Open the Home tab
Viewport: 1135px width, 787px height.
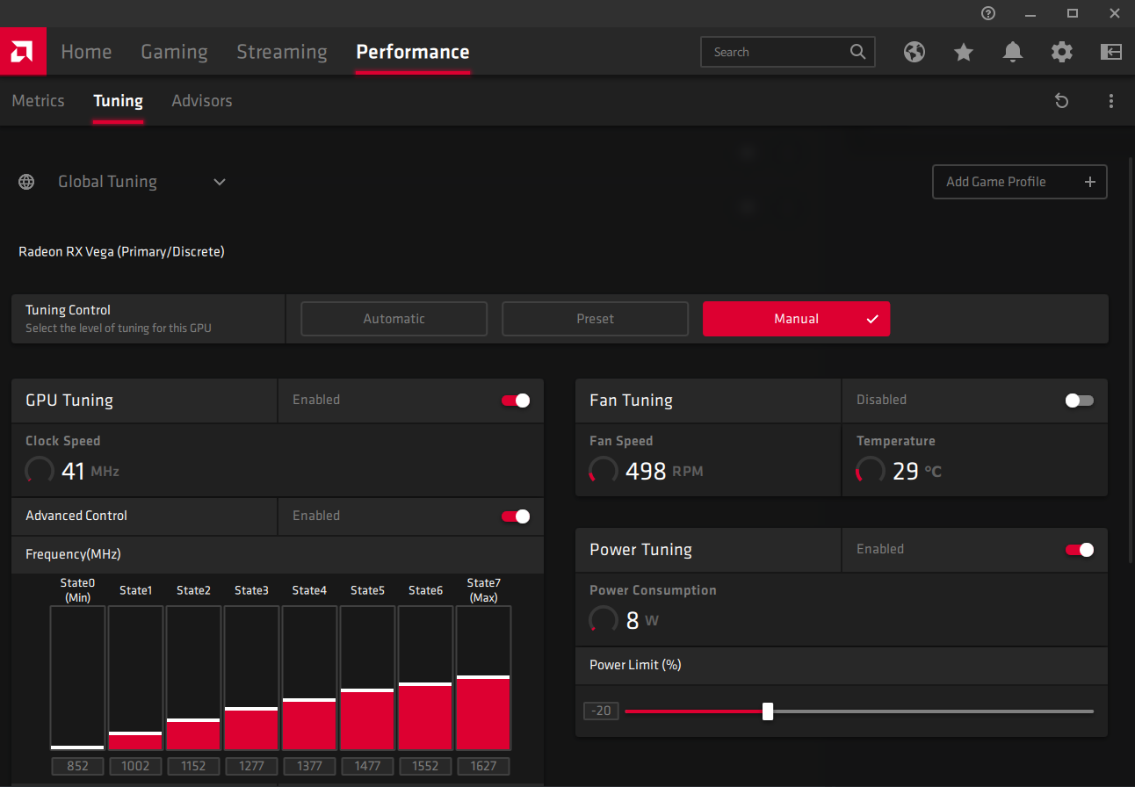pyautogui.click(x=86, y=52)
